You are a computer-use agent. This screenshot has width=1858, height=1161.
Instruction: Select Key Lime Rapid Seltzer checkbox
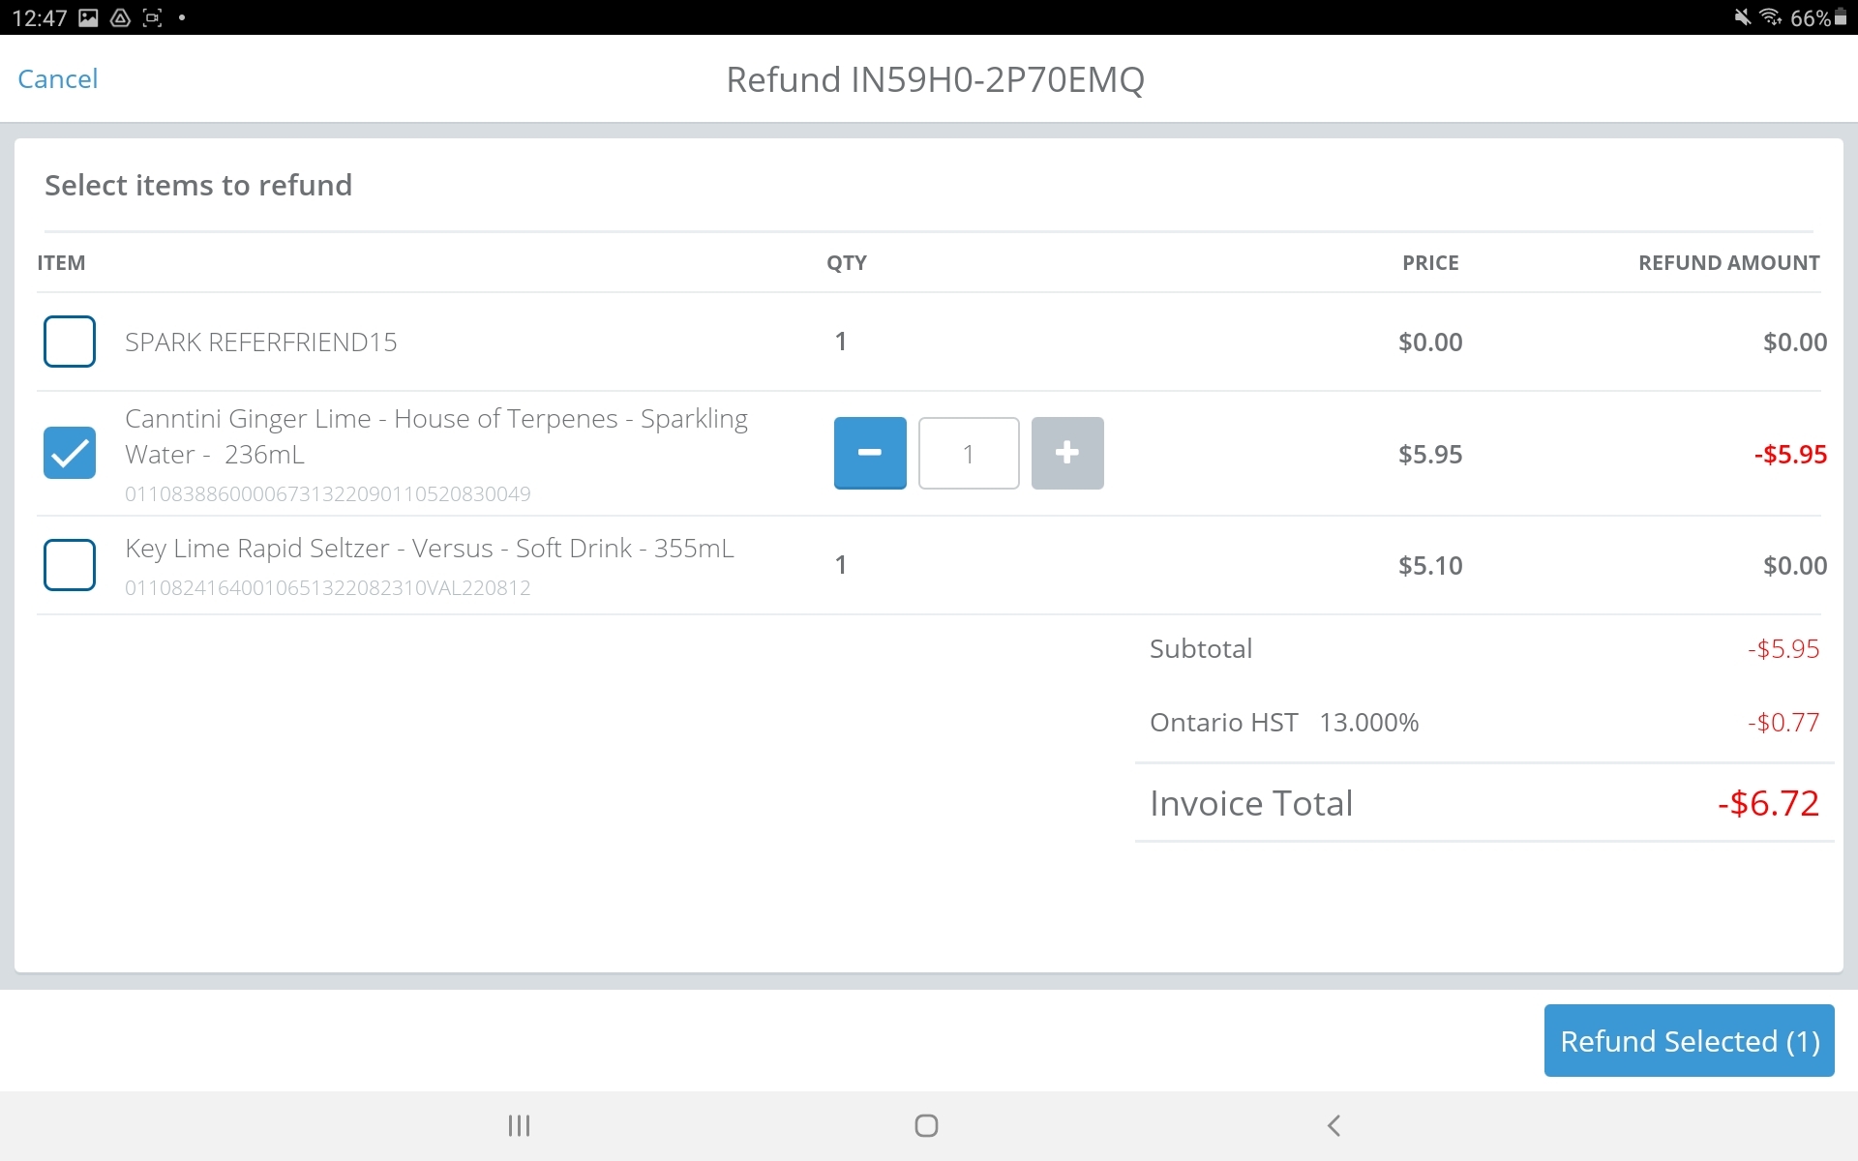(70, 565)
